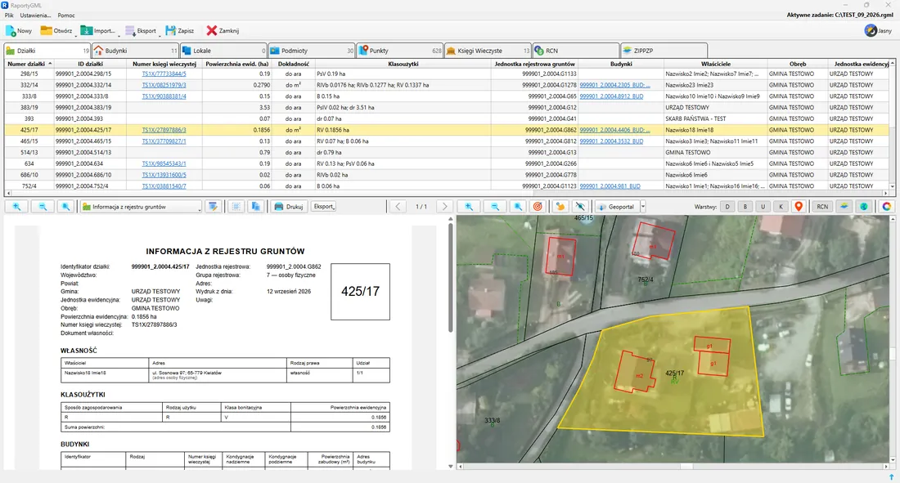Viewport: 900px width, 483px height.
Task: Open the Księgi Wieczyste tab
Action: 488,51
